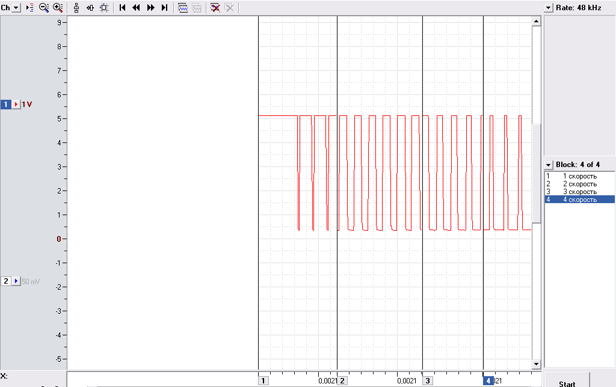Open the Rate dropdown arrow

[x=549, y=8]
